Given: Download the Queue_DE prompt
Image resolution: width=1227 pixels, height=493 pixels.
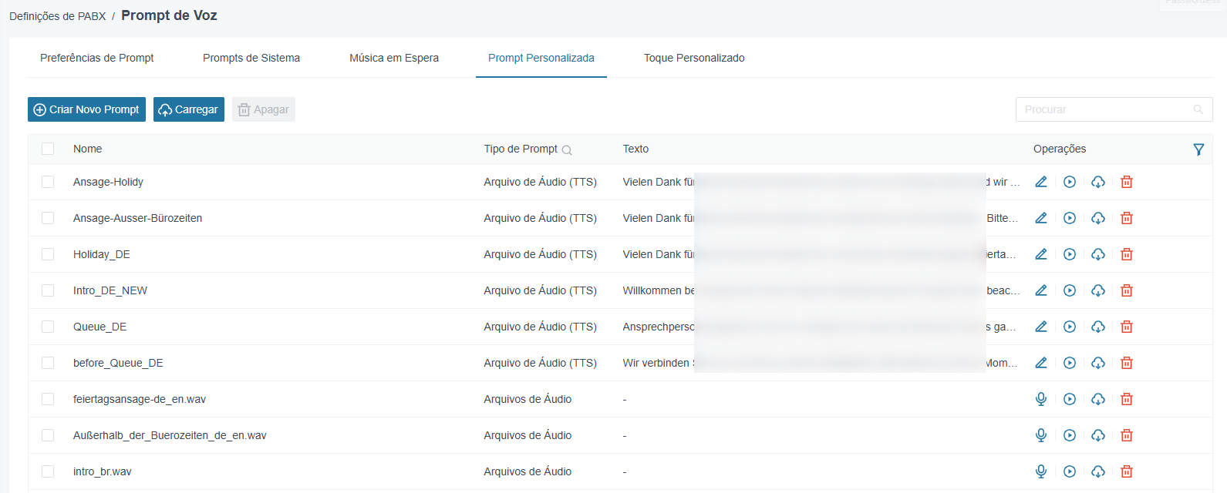Looking at the screenshot, I should (x=1098, y=327).
